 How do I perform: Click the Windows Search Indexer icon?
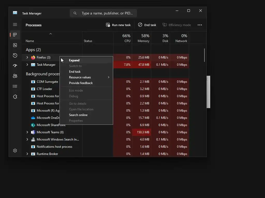[33, 139]
